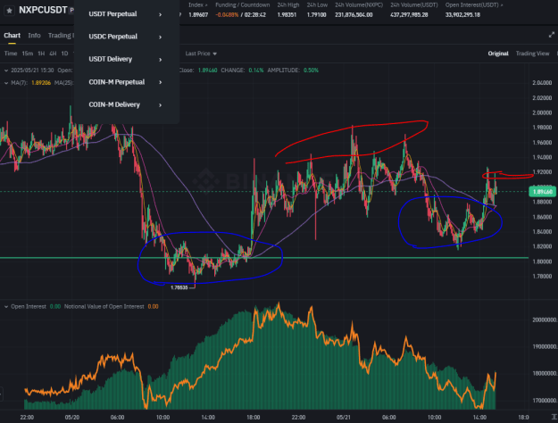
Task: Click the Funding / Countdown label
Action: point(242,5)
